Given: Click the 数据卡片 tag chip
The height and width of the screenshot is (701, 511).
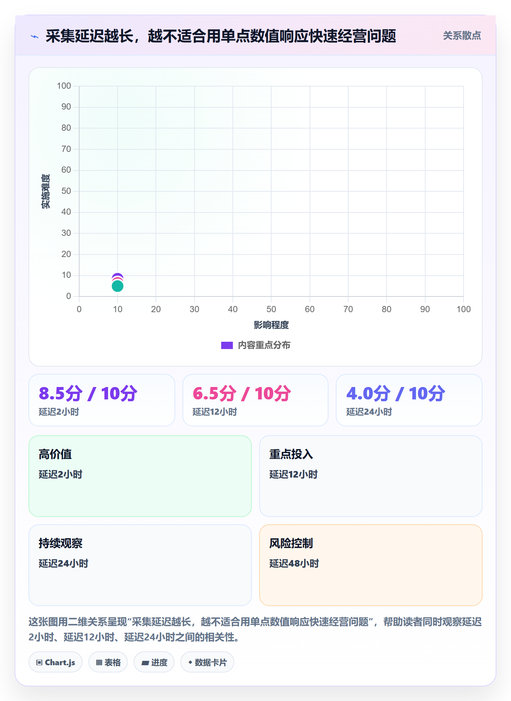Looking at the screenshot, I should [x=207, y=662].
